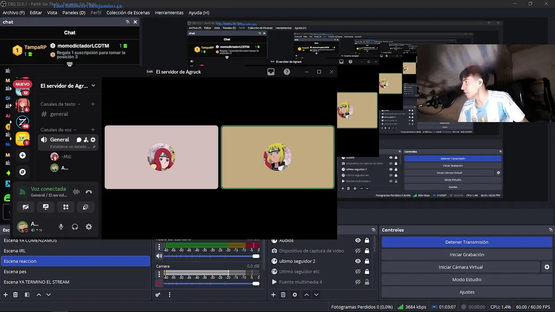Open Discord inbox icon in title bar
The width and height of the screenshot is (555, 312).
tap(271, 72)
